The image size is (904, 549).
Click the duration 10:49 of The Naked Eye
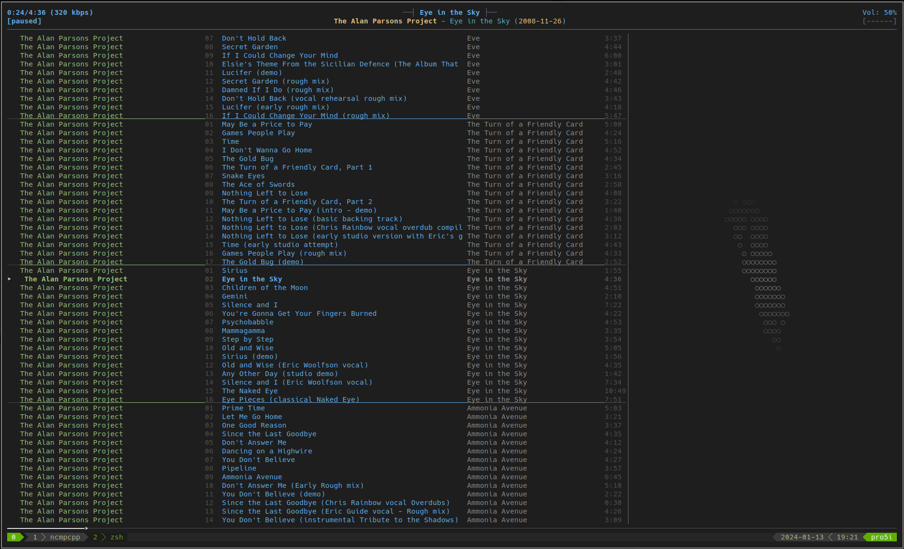coord(615,391)
